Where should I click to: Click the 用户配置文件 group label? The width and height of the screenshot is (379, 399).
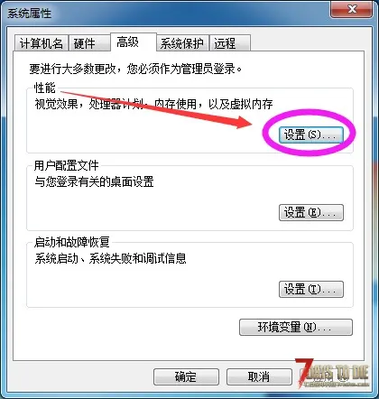pos(67,165)
